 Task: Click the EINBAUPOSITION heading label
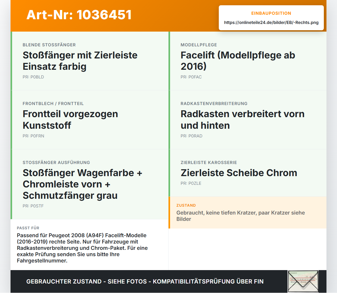[x=271, y=13]
